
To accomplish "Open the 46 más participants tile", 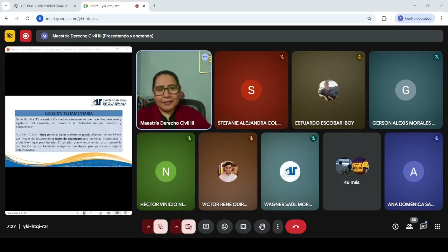I will [x=352, y=171].
